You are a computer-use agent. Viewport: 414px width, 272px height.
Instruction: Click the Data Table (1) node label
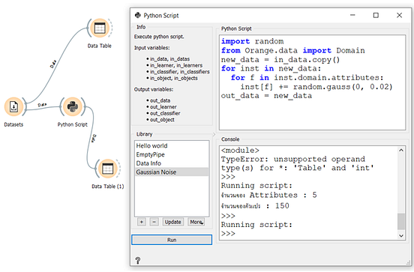tap(108, 187)
